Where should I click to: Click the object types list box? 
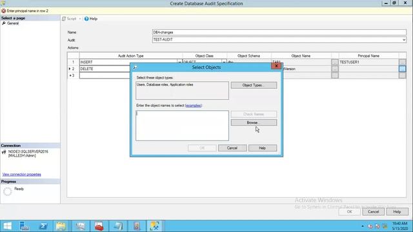click(x=182, y=90)
